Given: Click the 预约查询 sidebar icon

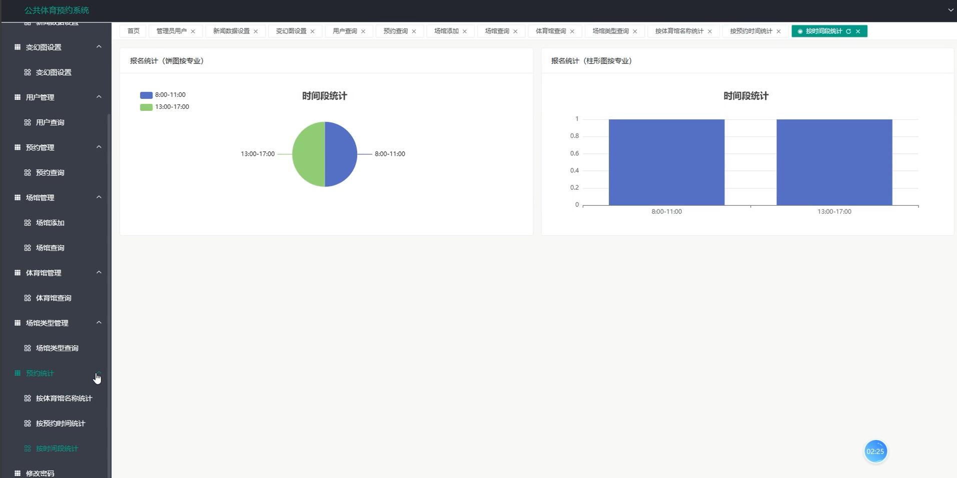Looking at the screenshot, I should coord(28,172).
